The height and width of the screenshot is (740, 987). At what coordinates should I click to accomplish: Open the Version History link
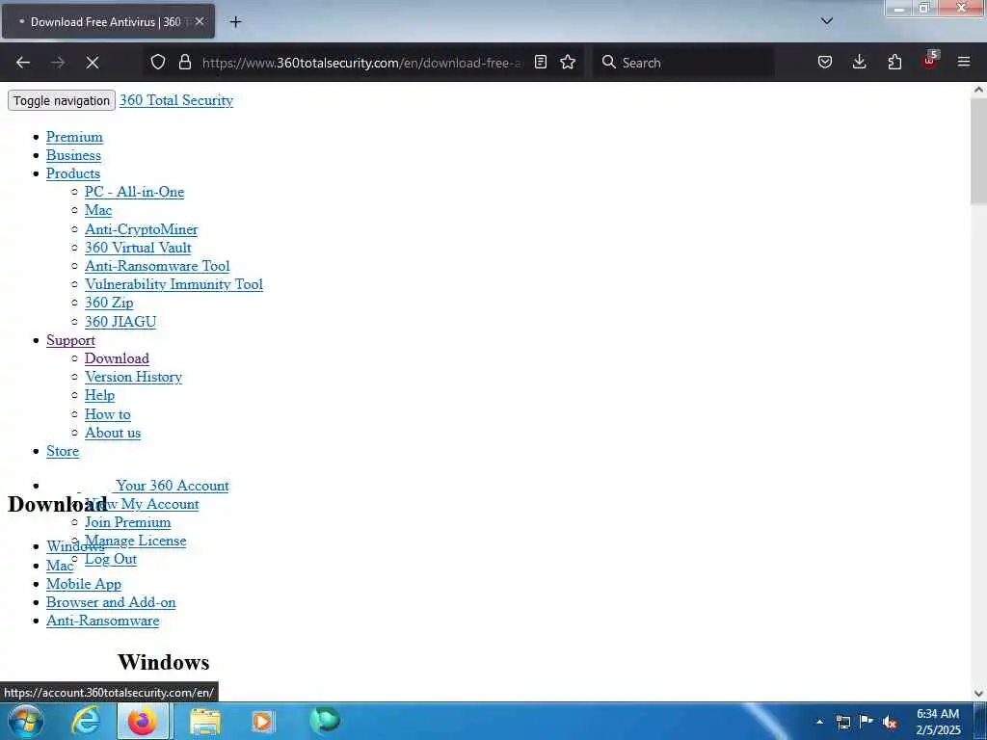pyautogui.click(x=133, y=377)
